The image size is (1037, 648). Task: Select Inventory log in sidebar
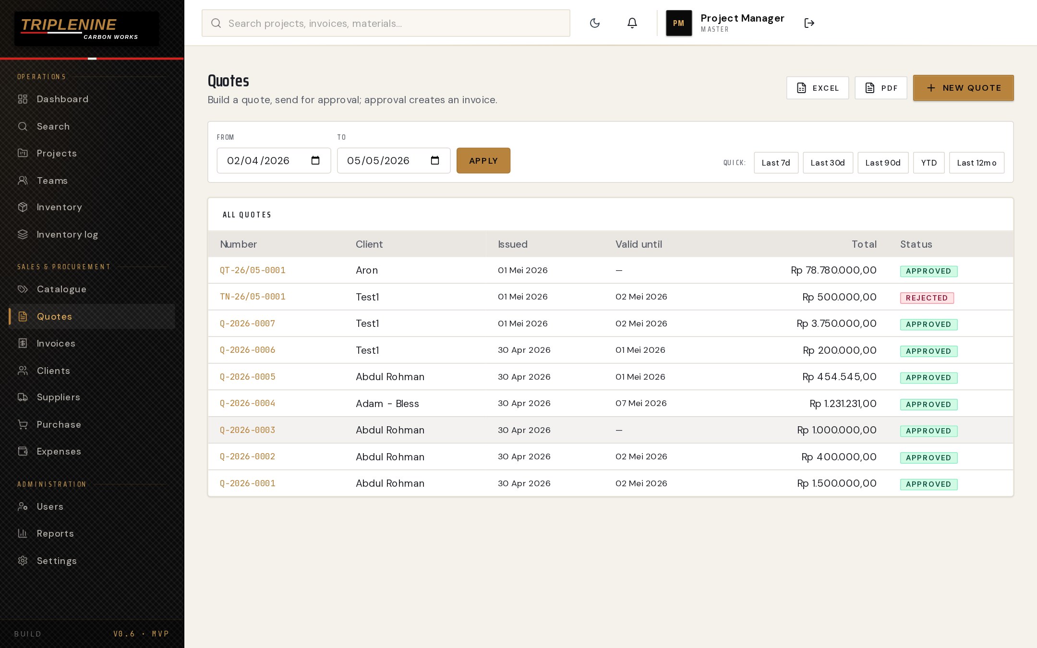click(92, 234)
